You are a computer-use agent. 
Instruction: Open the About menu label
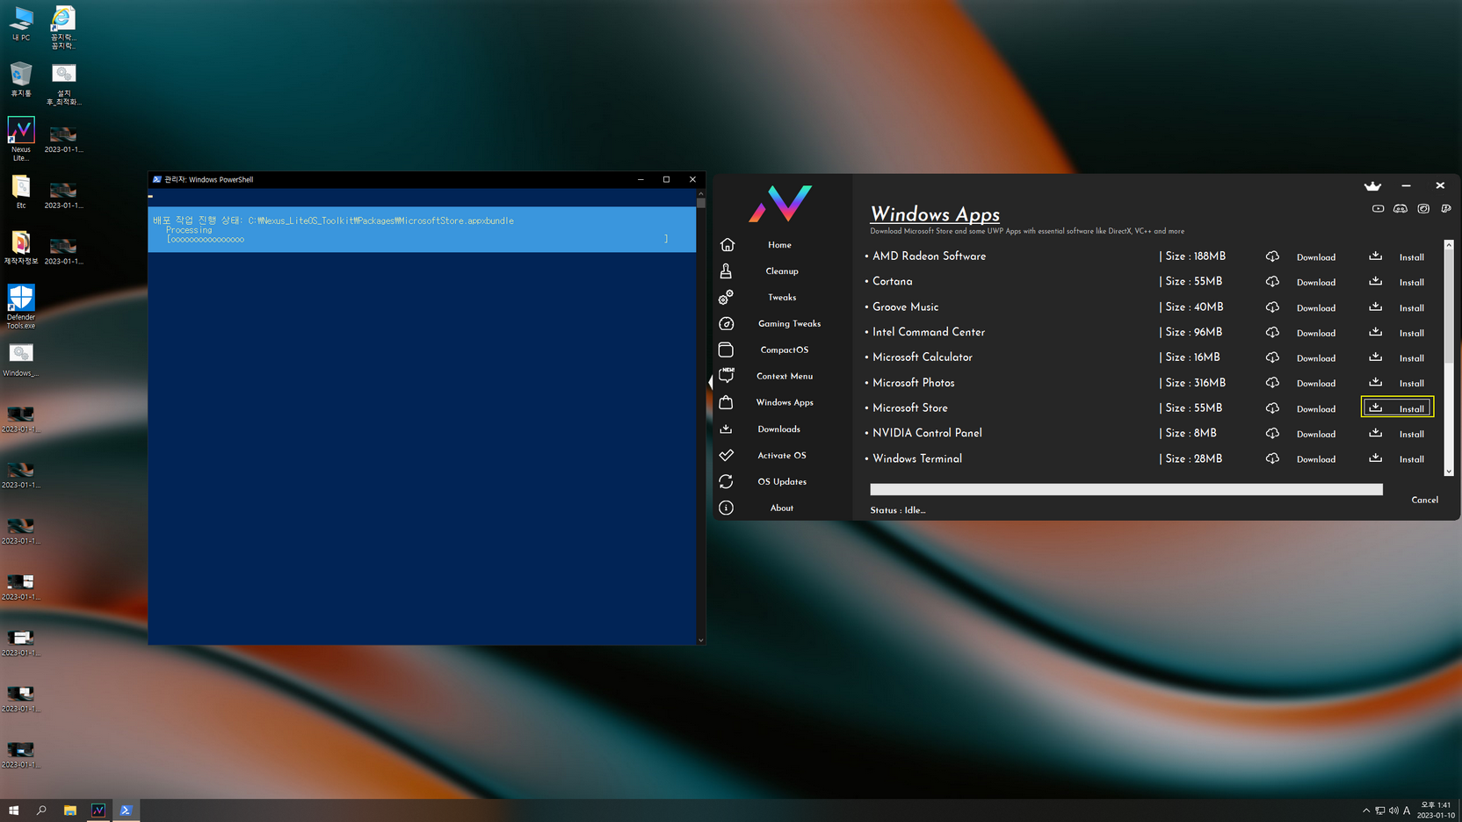(x=781, y=508)
